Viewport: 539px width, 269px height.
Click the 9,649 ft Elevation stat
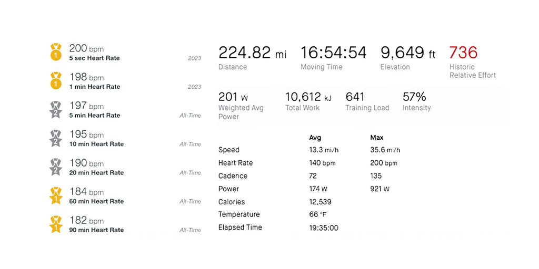[x=408, y=53]
